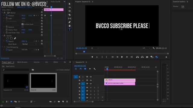Viewport: 193px width, 108px height.
Task: Select the Pen tool in toolbar
Action: [70, 22]
